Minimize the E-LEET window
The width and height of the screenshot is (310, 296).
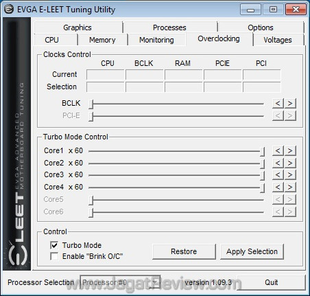click(x=250, y=10)
